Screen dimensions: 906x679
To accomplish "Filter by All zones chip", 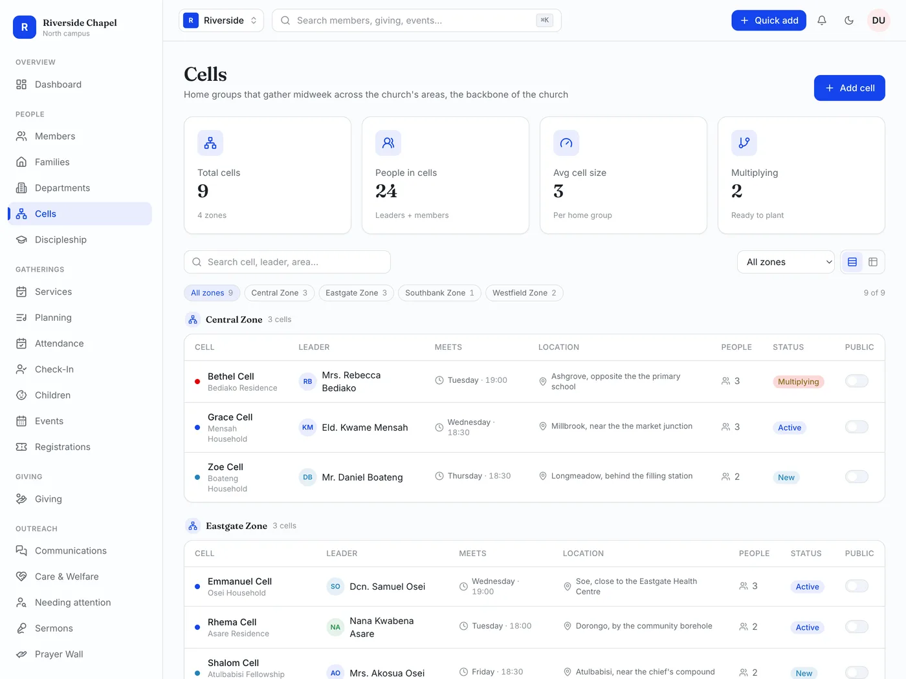I will (x=212, y=293).
